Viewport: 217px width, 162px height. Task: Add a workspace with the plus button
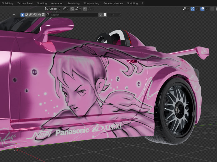tap(142, 3)
